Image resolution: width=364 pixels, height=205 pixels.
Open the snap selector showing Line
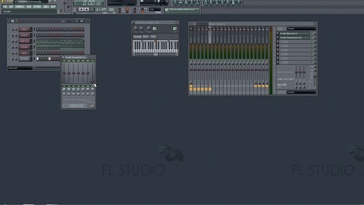(155, 9)
